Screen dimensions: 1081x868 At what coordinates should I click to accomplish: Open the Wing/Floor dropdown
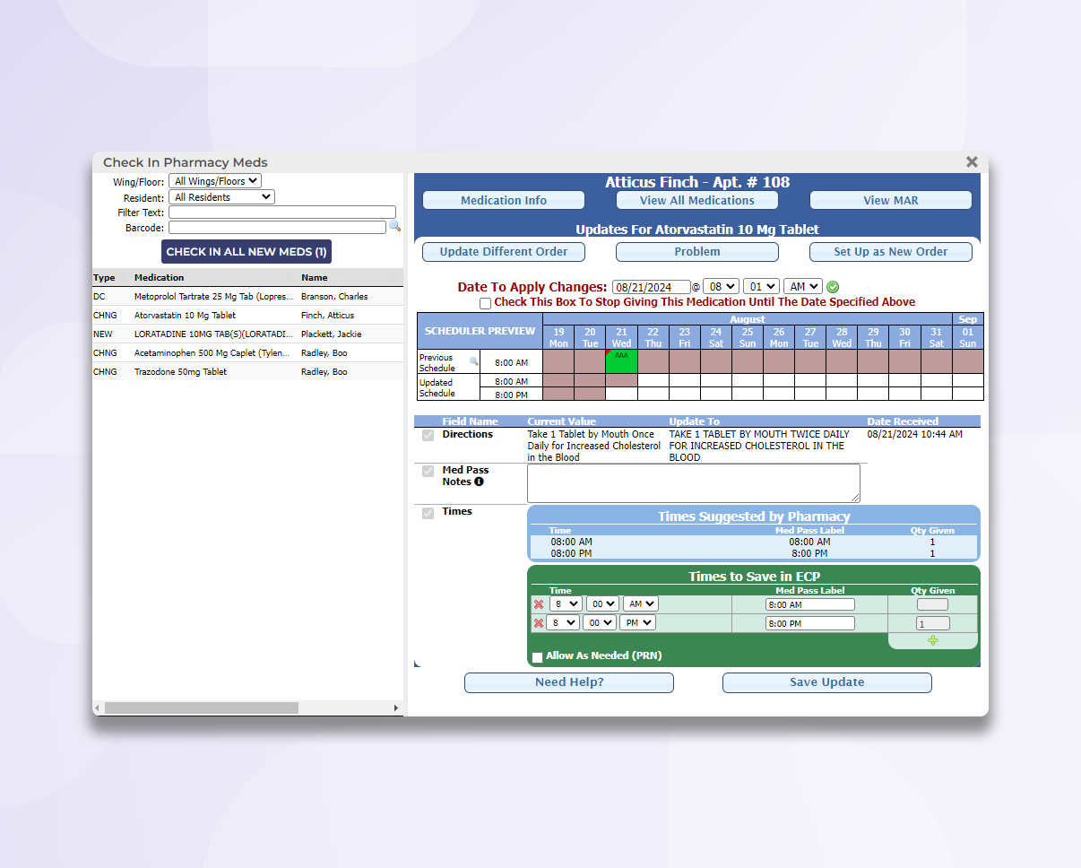pyautogui.click(x=214, y=180)
